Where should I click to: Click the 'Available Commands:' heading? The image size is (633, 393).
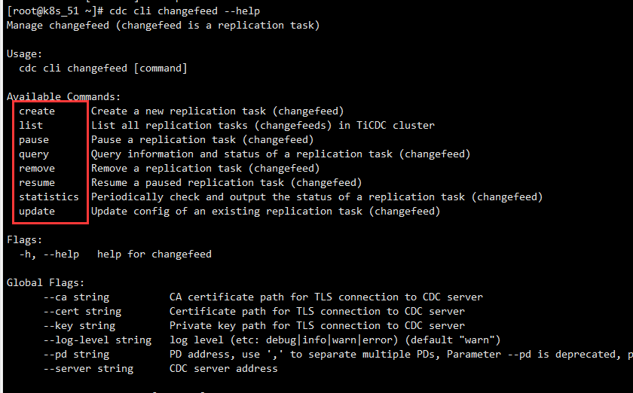pyautogui.click(x=63, y=96)
